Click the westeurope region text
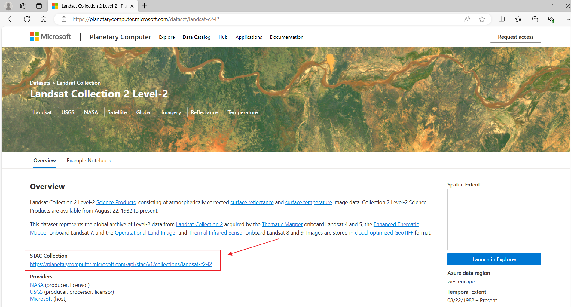The image size is (571, 307). click(x=461, y=281)
